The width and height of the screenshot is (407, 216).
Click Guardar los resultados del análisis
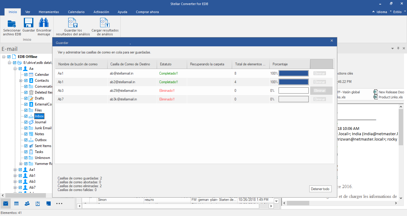pyautogui.click(x=73, y=27)
